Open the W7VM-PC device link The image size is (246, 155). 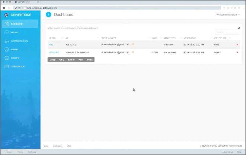[x=53, y=52]
